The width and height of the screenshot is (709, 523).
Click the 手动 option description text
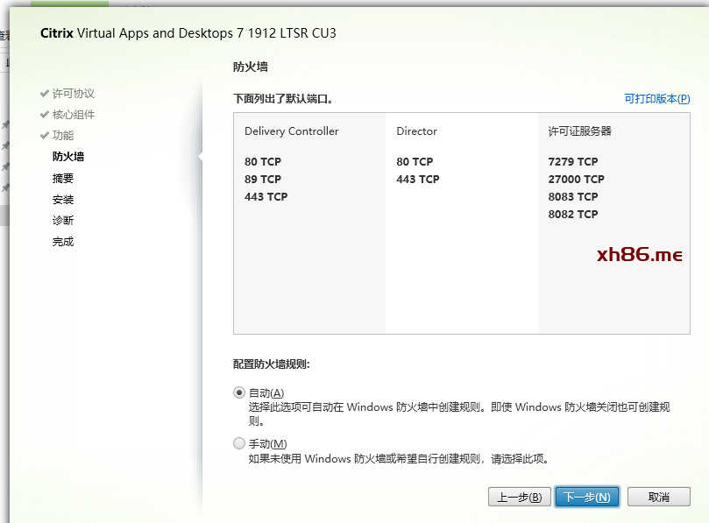coord(399,459)
